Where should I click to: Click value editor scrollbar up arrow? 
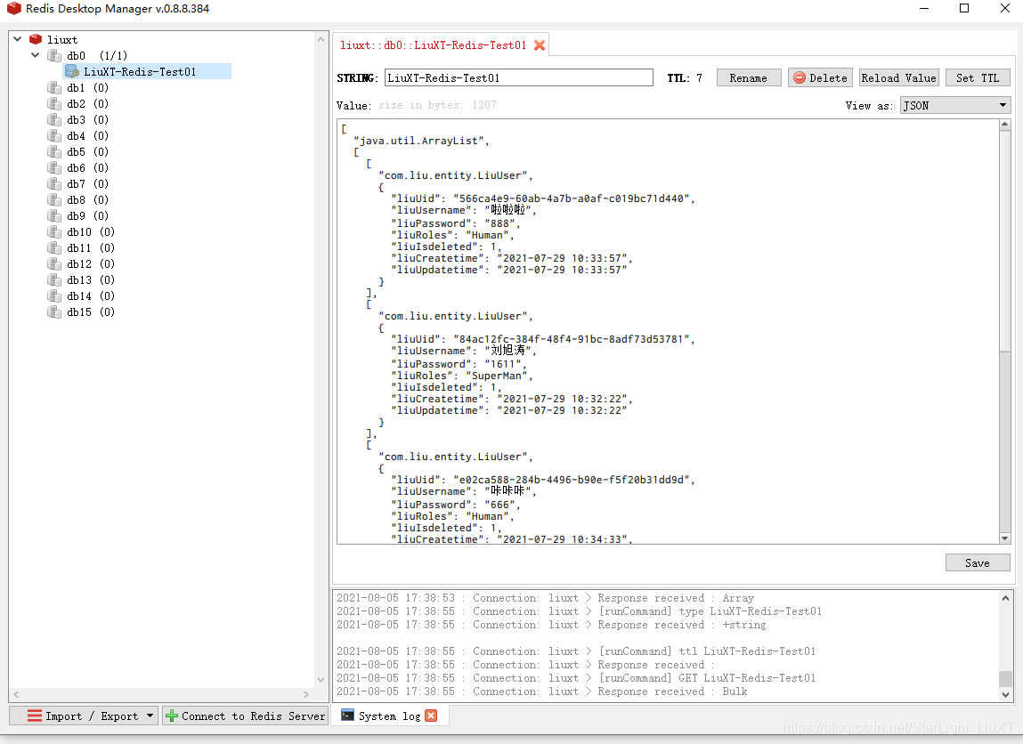pyautogui.click(x=1004, y=124)
